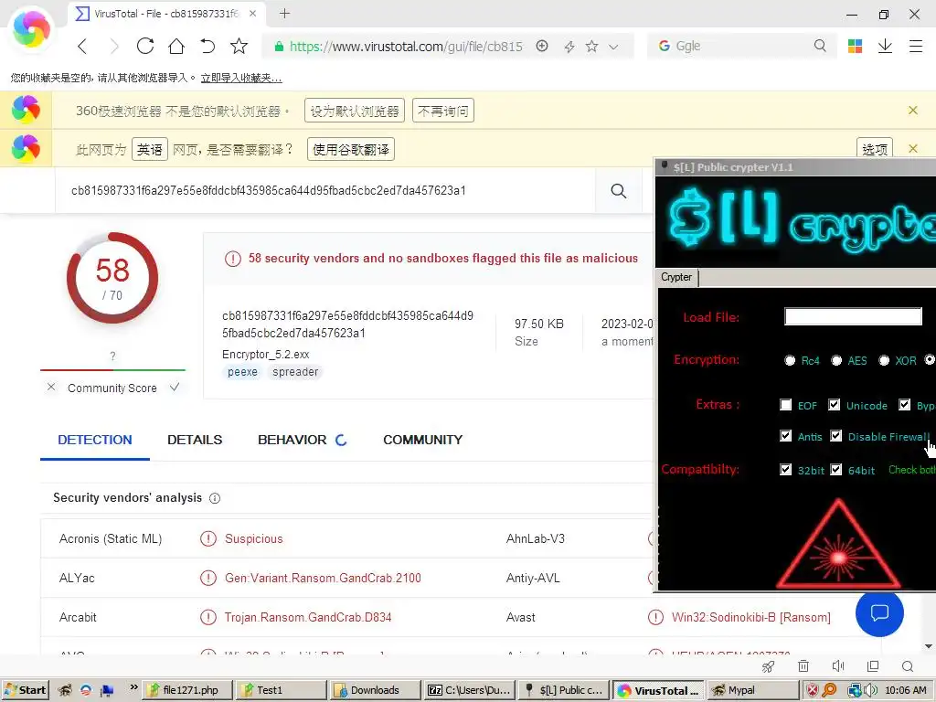936x702 pixels.
Task: Select Rc4 encryption radio button
Action: pyautogui.click(x=790, y=360)
